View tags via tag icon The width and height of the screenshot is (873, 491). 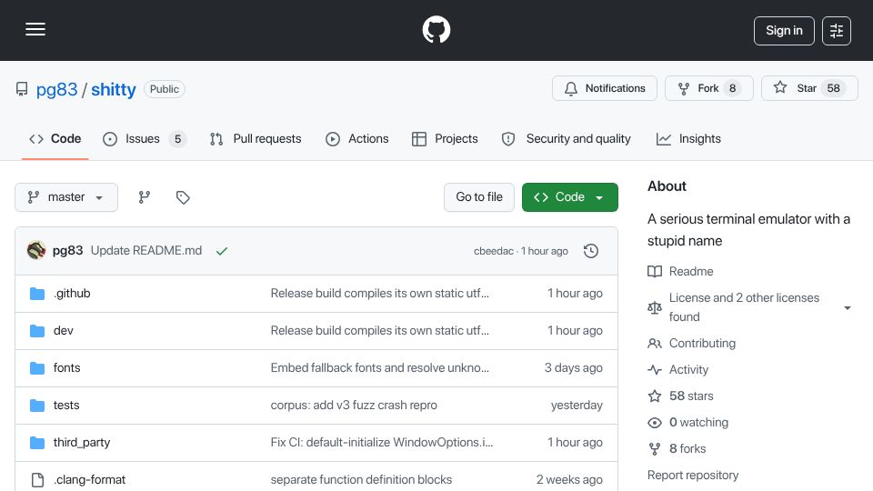point(183,197)
